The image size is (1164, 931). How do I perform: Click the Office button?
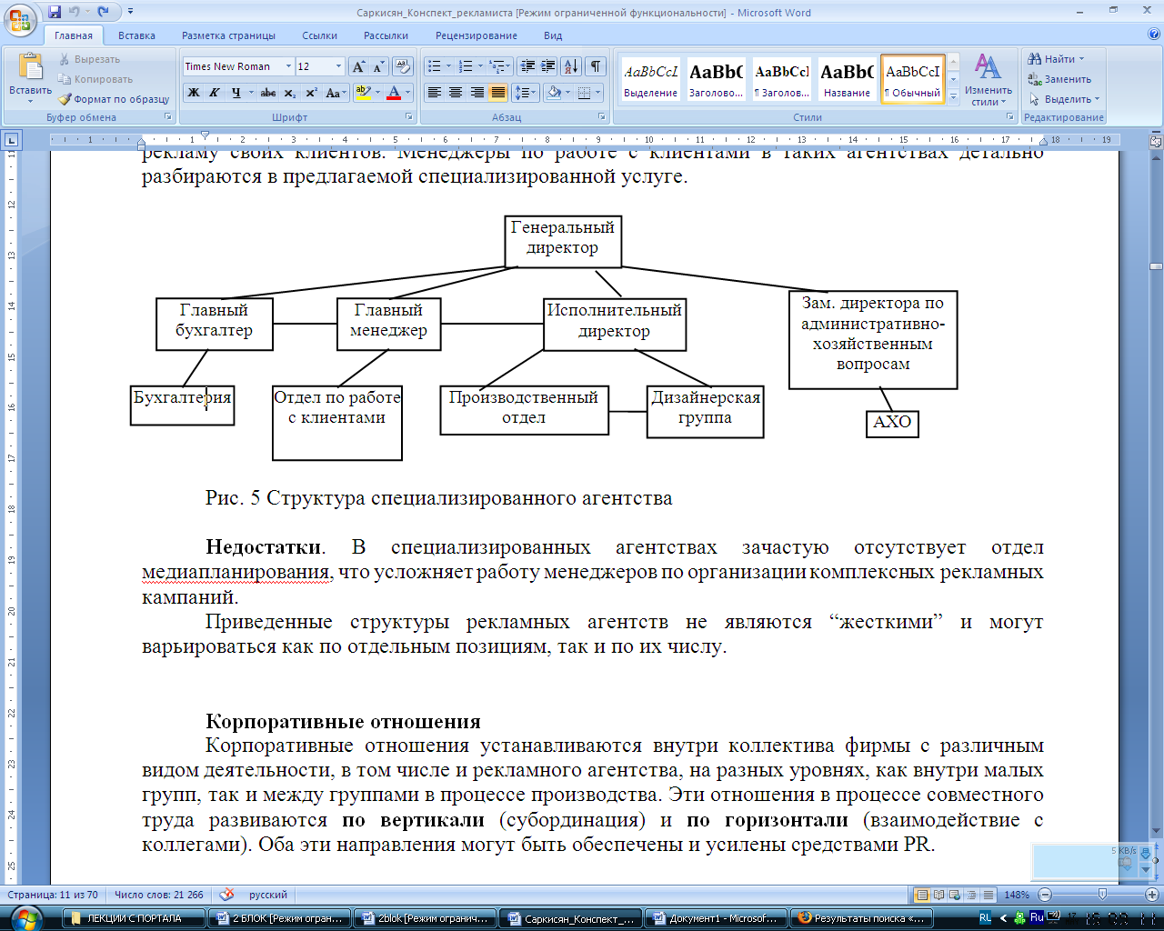(x=22, y=18)
